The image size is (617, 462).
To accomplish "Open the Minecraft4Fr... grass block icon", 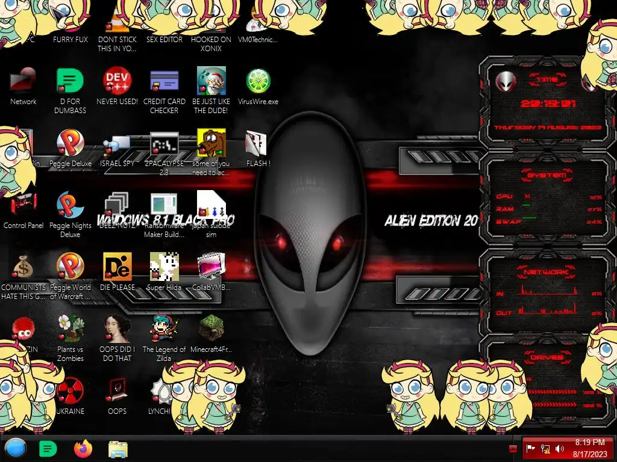I will pyautogui.click(x=211, y=334).
